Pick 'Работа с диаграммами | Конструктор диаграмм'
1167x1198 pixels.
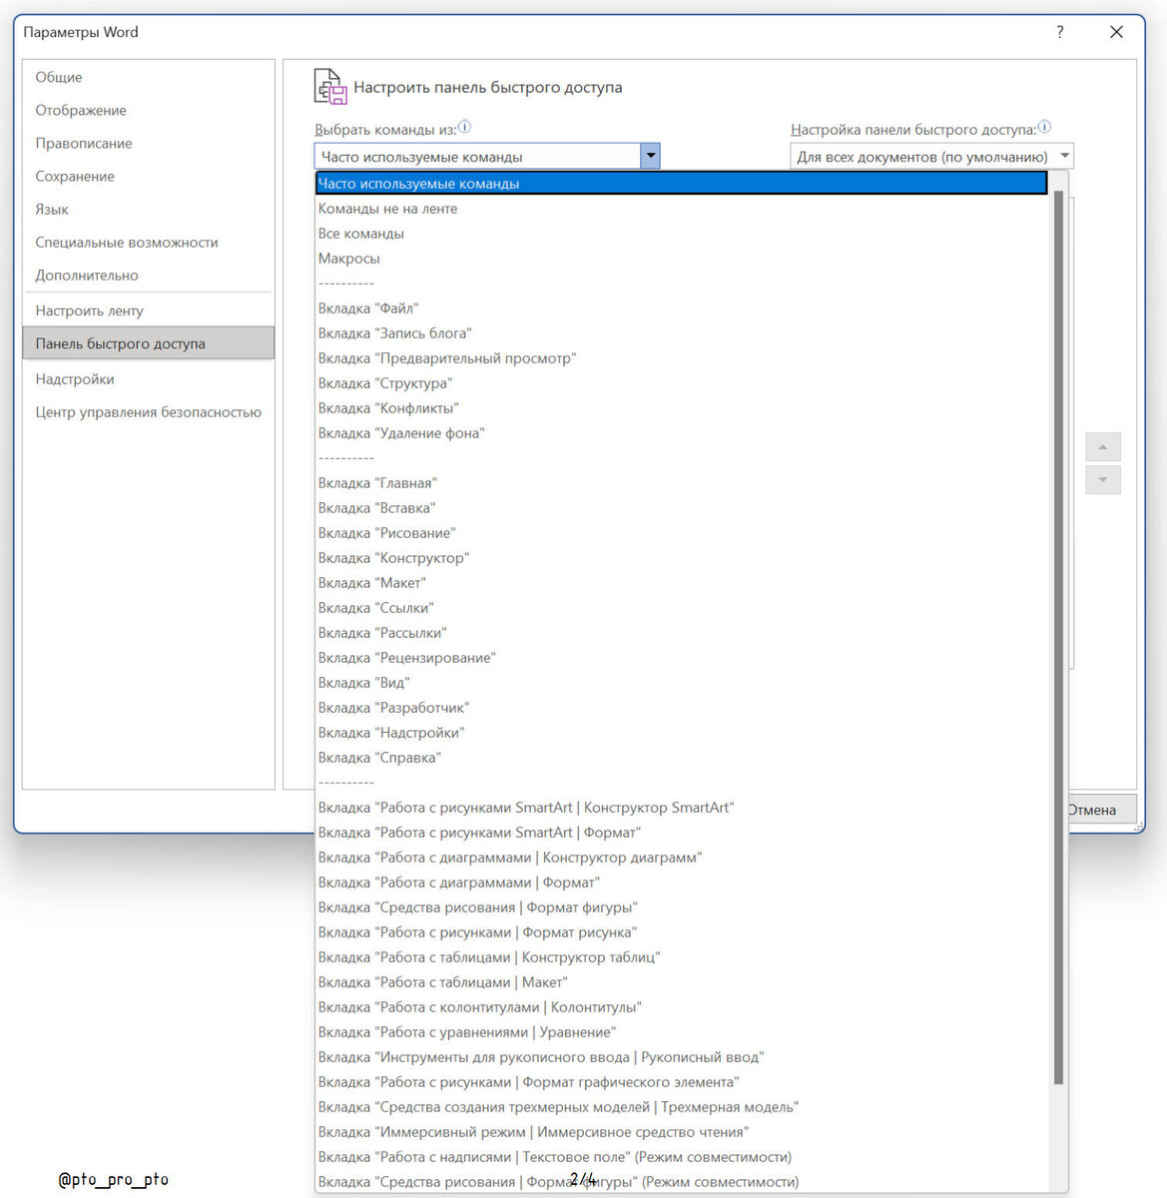(x=683, y=858)
